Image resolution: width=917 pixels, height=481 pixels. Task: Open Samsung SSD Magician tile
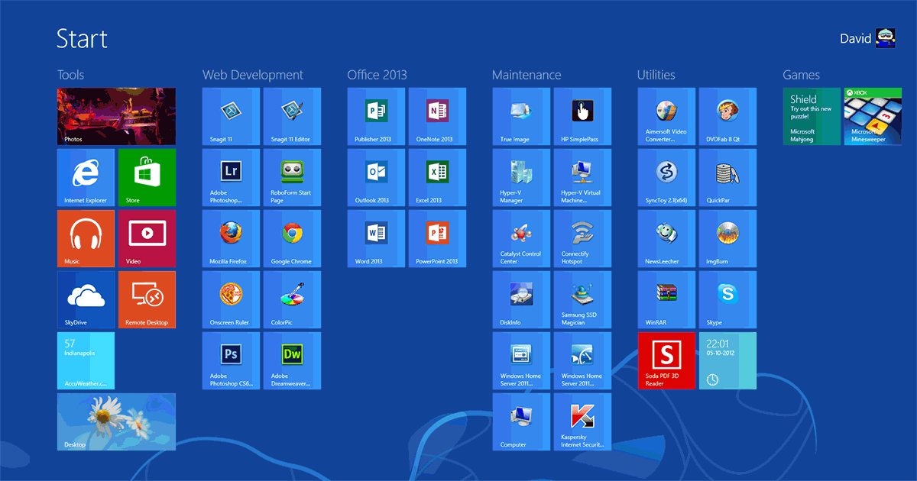coord(582,299)
